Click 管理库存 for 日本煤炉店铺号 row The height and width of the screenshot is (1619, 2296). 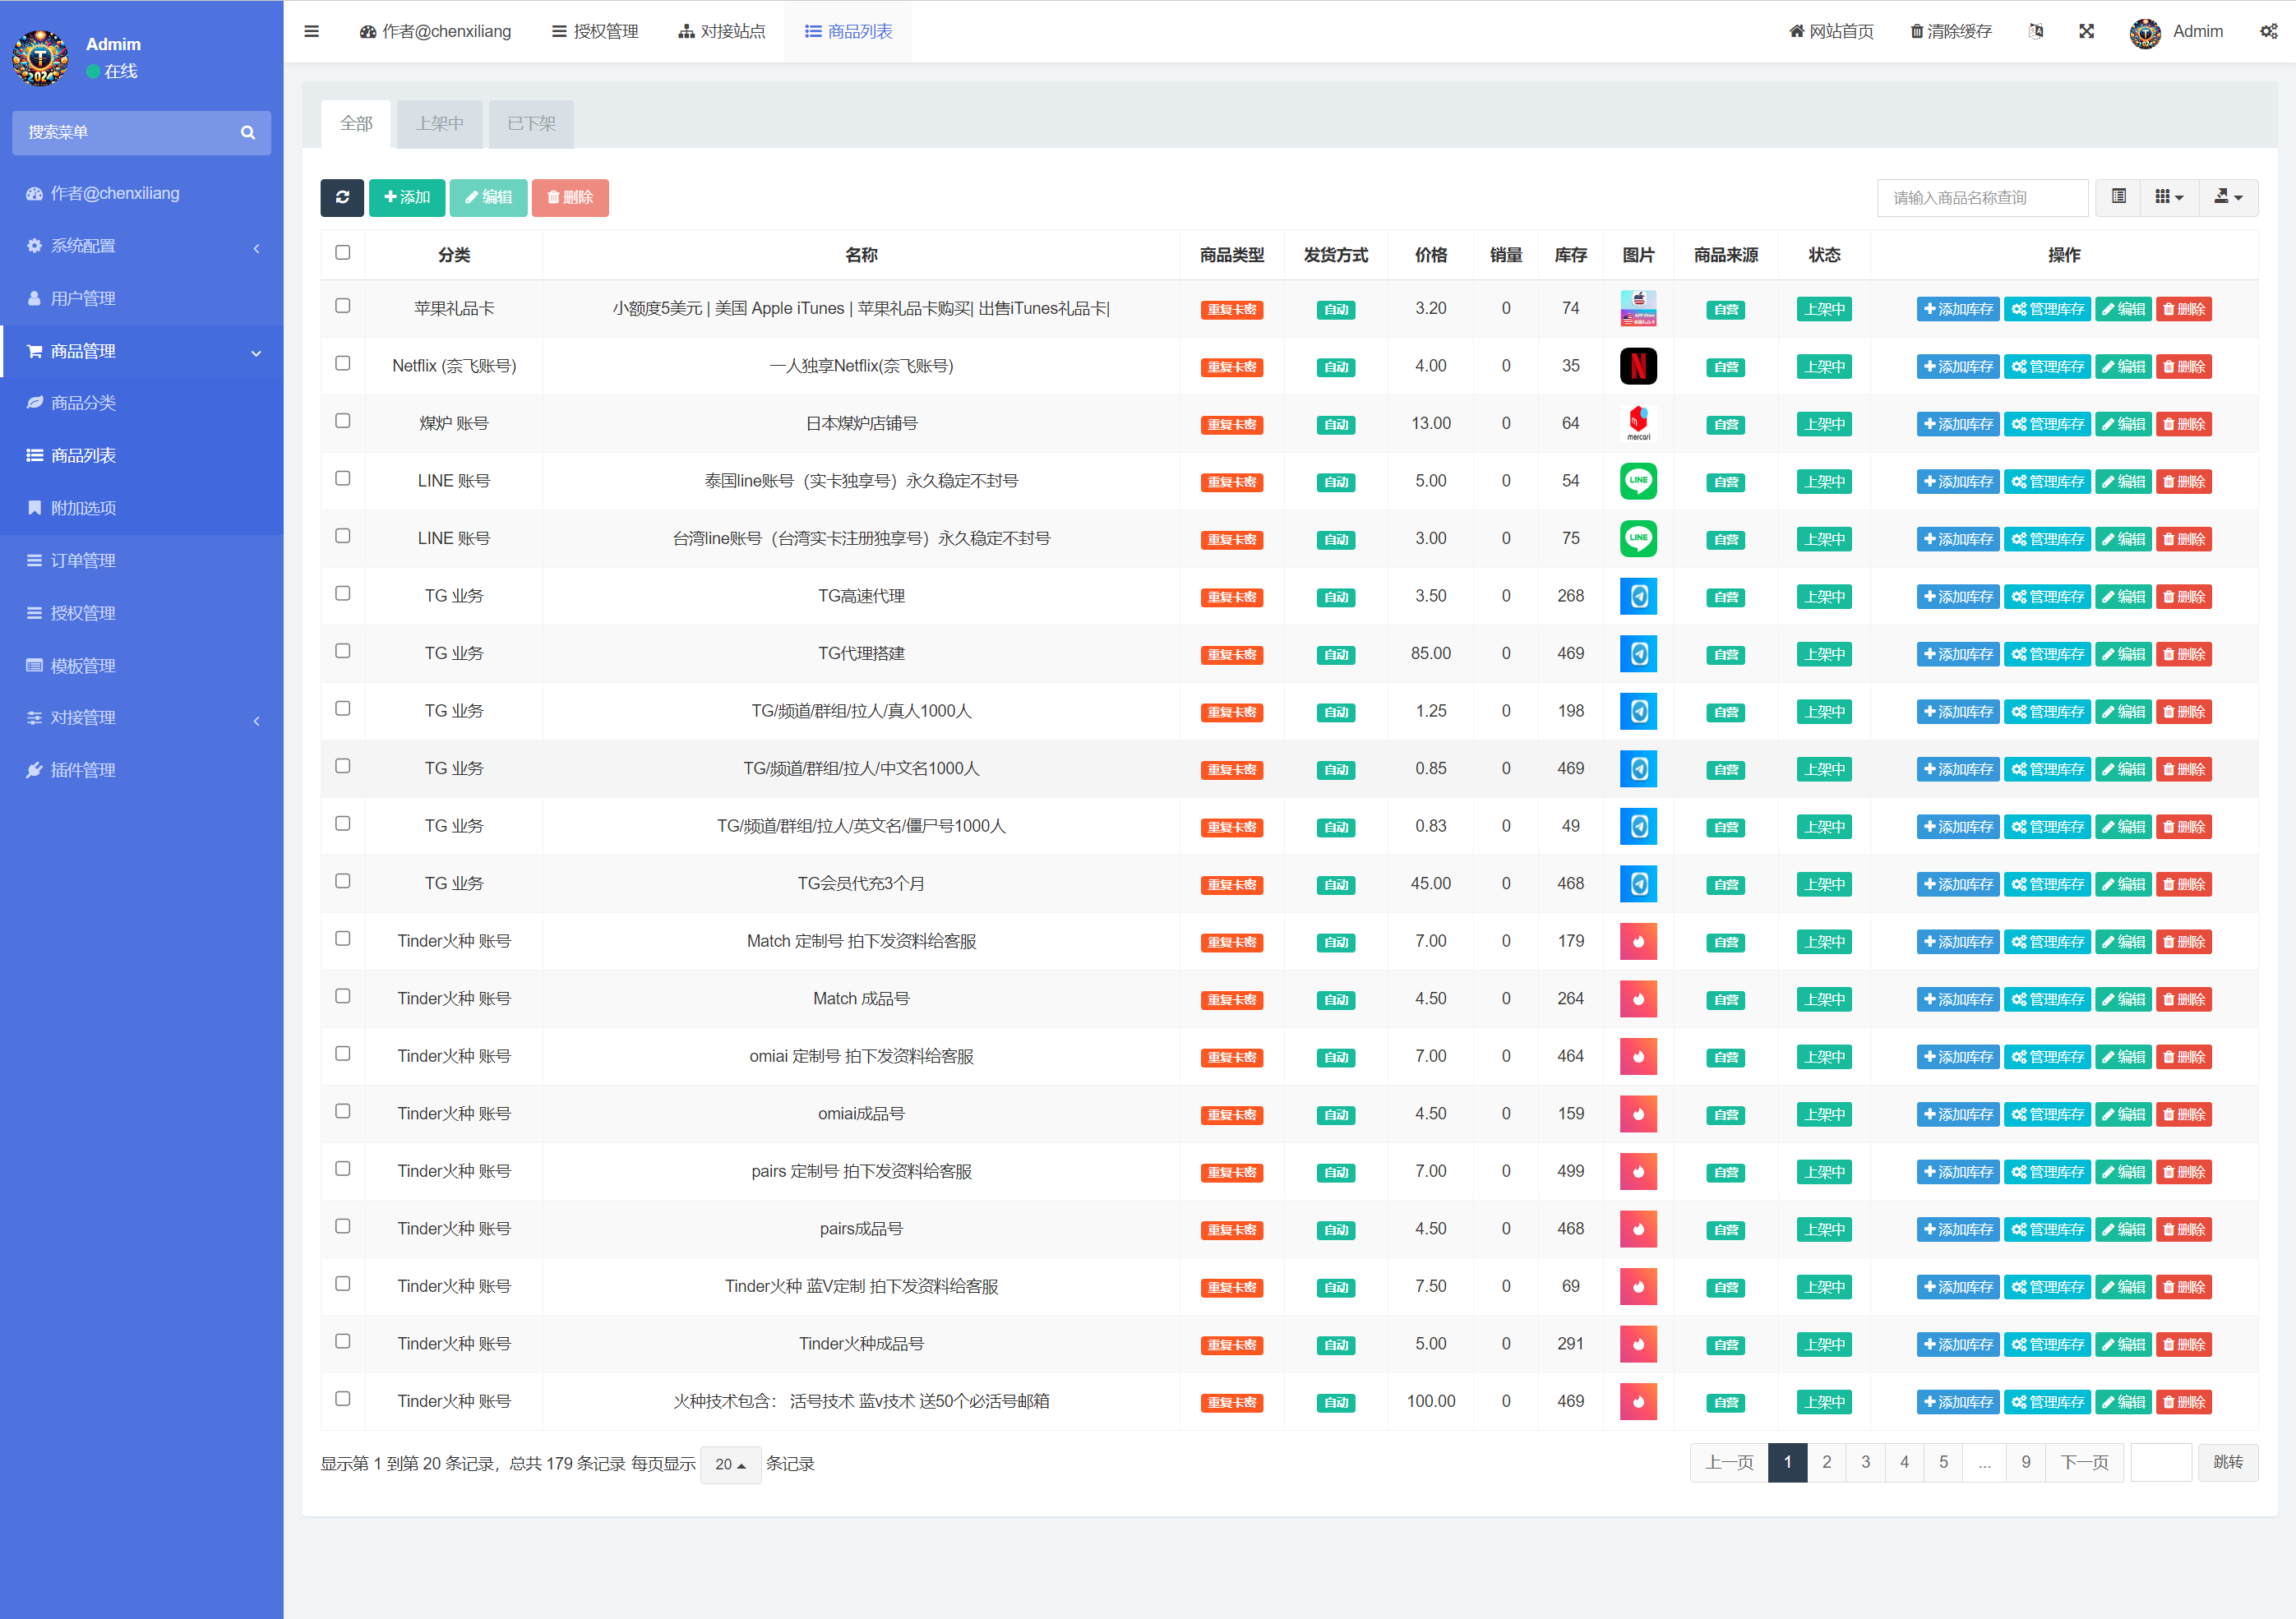(x=2047, y=424)
